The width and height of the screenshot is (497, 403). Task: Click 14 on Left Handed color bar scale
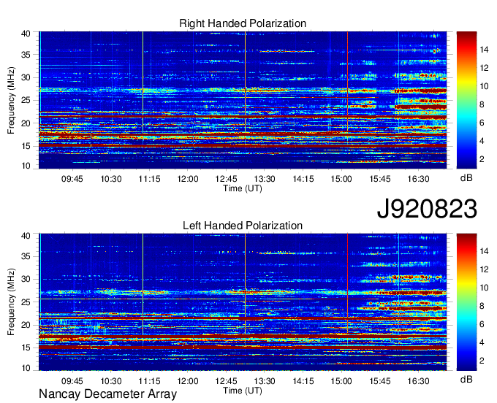tap(484, 251)
